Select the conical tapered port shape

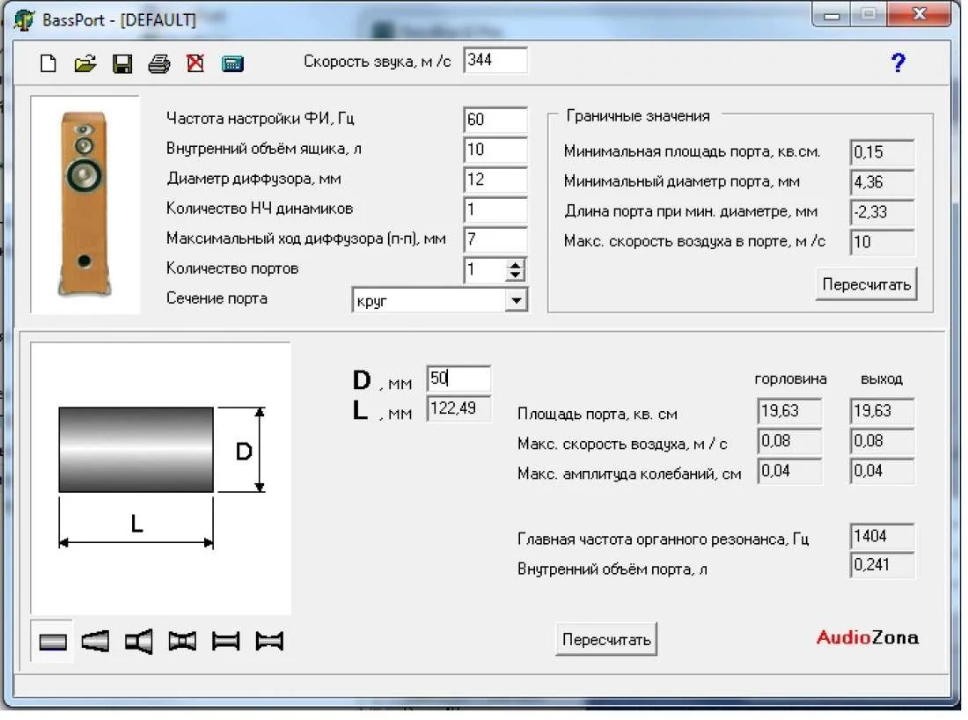tap(96, 642)
